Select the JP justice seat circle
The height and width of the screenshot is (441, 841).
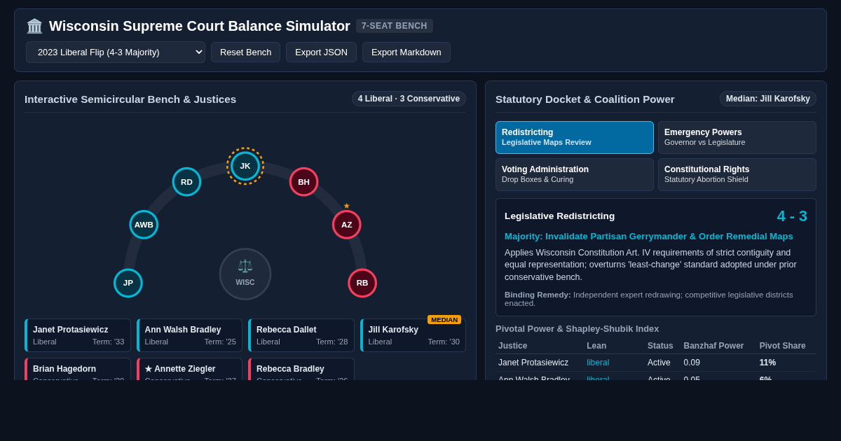[128, 283]
